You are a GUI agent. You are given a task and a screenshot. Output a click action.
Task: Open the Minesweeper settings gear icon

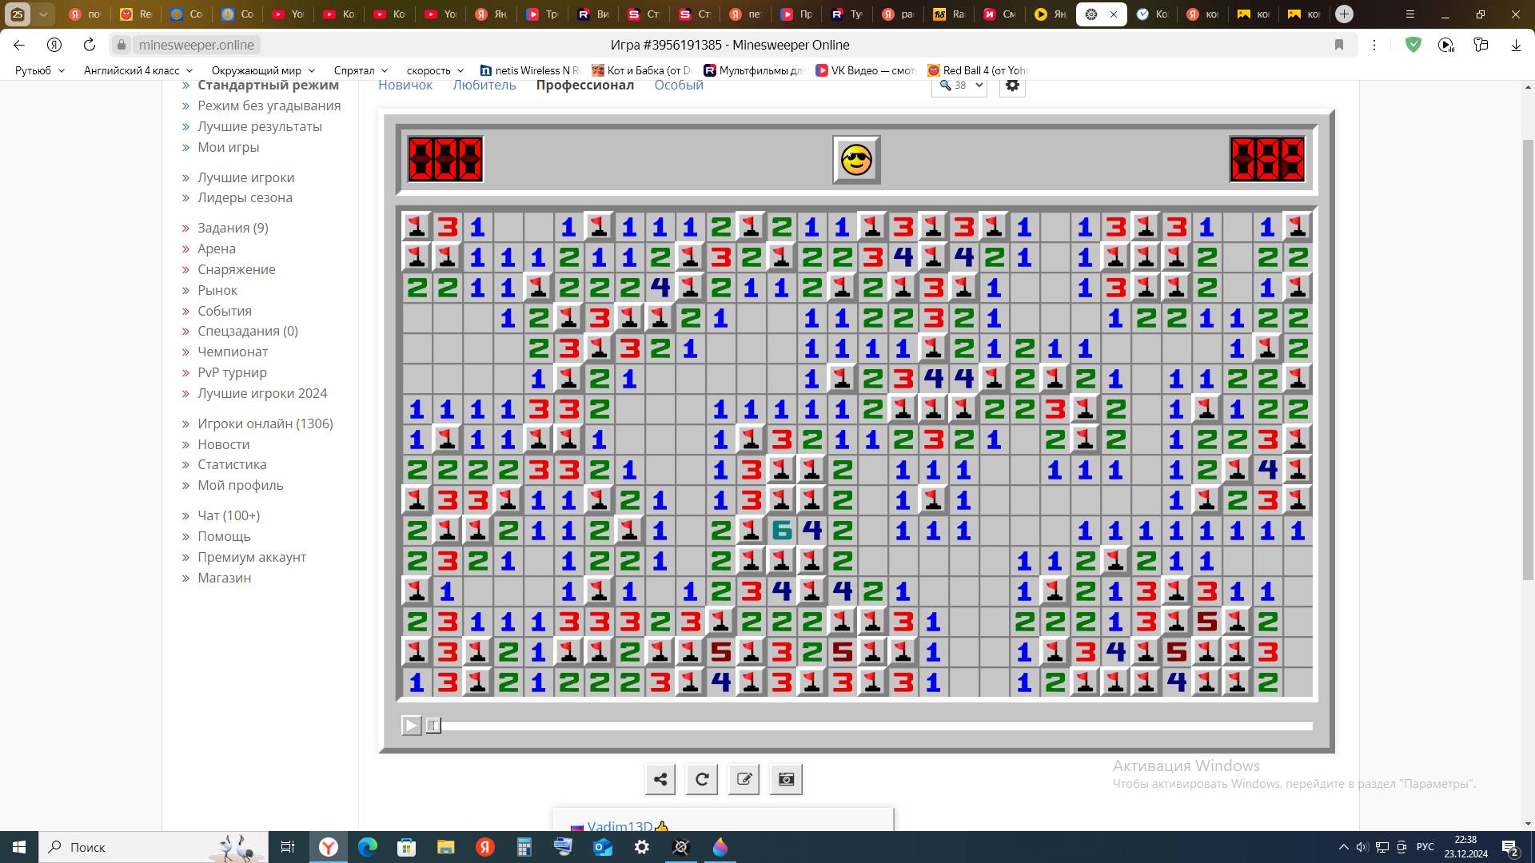pyautogui.click(x=1012, y=84)
